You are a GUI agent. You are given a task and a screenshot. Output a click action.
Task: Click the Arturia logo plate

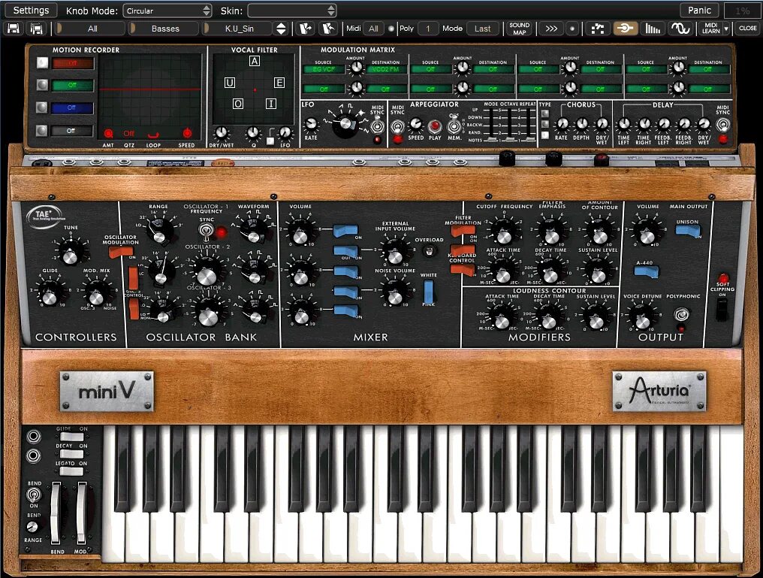[x=659, y=391]
